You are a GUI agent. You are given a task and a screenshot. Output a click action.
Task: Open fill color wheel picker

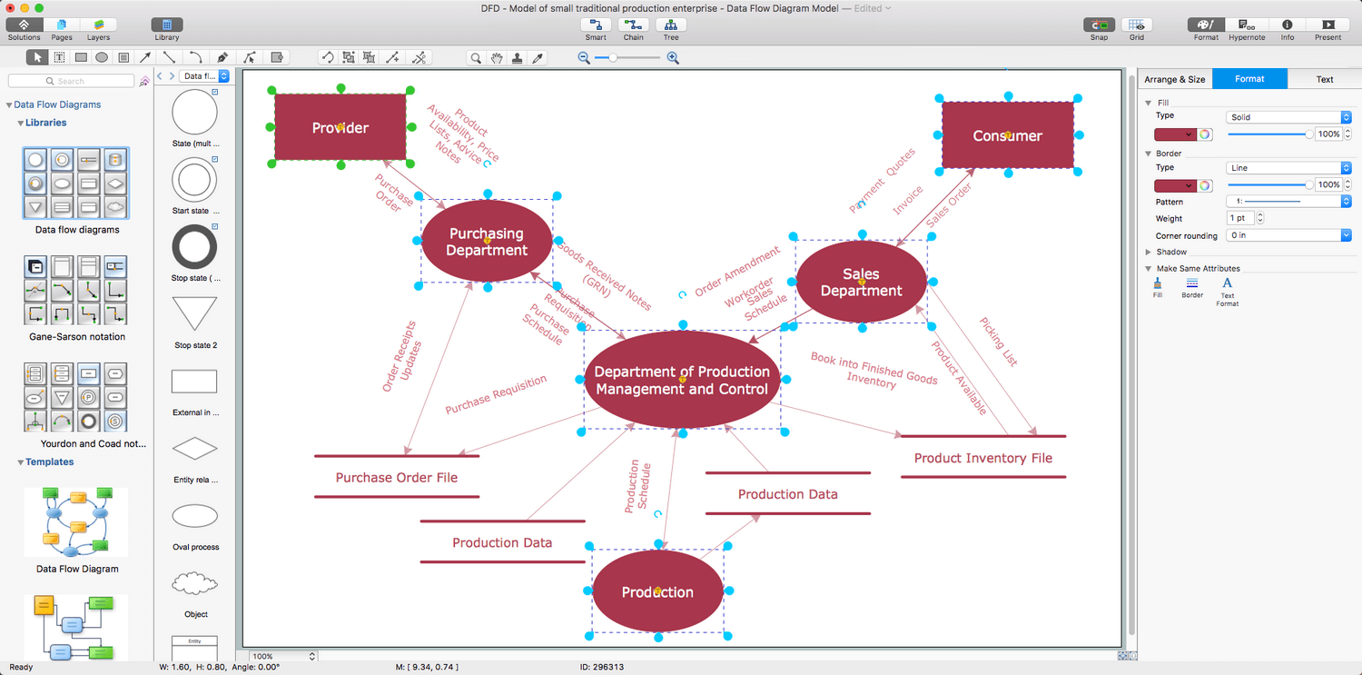point(1205,134)
